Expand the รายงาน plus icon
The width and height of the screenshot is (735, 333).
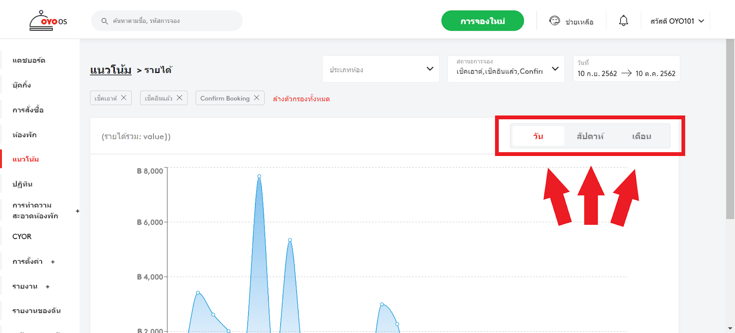(47, 287)
